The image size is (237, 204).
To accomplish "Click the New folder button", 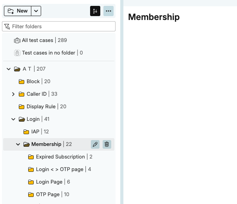I will 18,11.
